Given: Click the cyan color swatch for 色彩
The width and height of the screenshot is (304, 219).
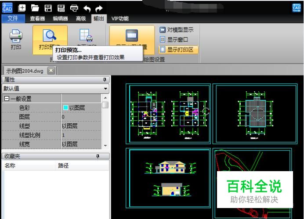Looking at the screenshot, I should pyautogui.click(x=65, y=108).
